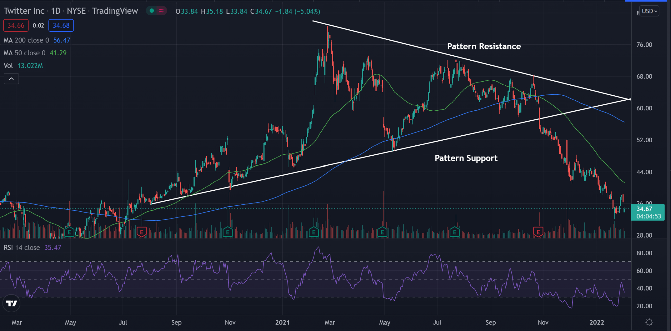Click the Sep date label before 2021
Screen dimensions: 671x331
coord(176,322)
